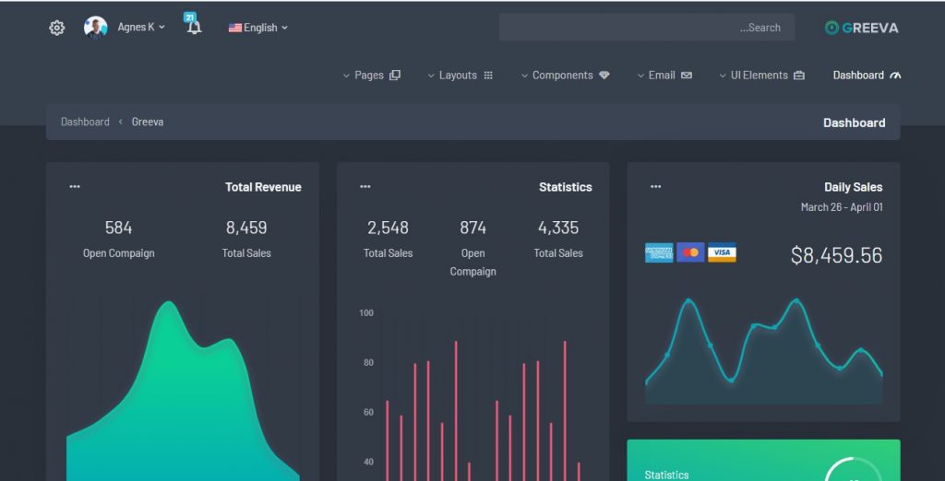Expand the Agnes K user dropdown
The width and height of the screenshot is (945, 481).
(141, 28)
